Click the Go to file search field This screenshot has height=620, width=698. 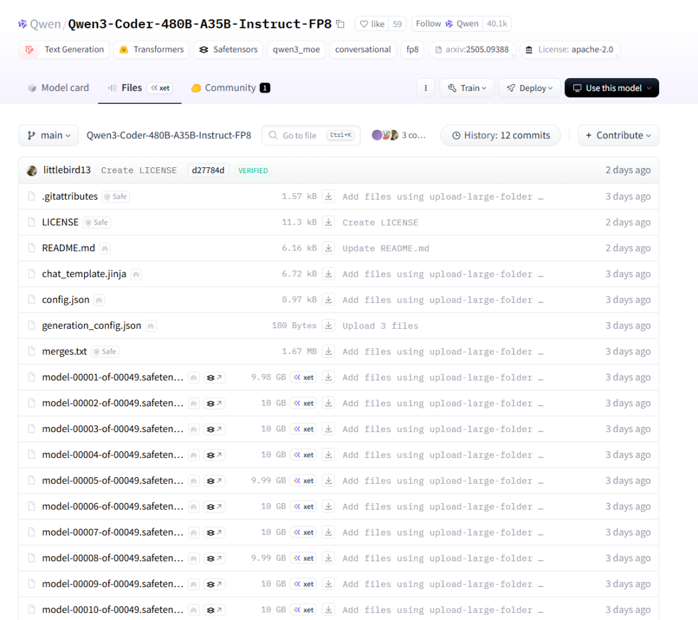[311, 135]
